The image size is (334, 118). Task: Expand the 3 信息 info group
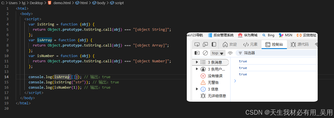[x=197, y=89]
